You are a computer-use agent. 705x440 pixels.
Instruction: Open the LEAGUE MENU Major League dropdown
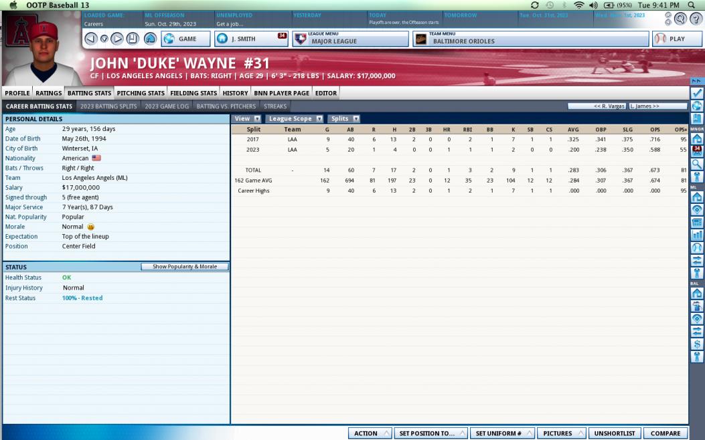click(x=350, y=39)
